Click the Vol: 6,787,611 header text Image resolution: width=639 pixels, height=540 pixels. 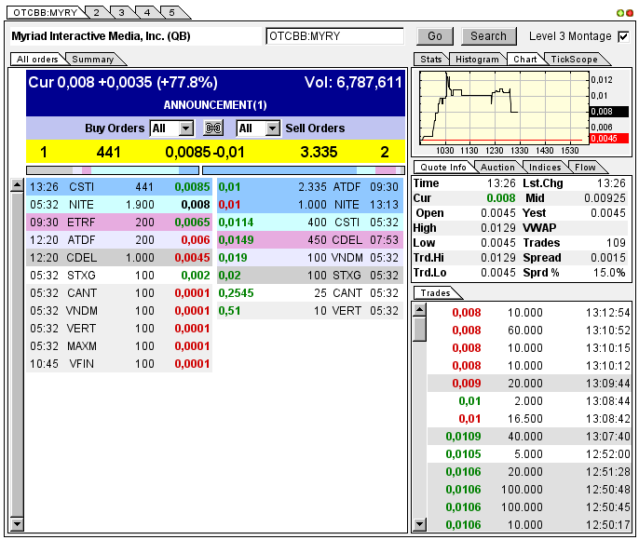click(x=353, y=83)
